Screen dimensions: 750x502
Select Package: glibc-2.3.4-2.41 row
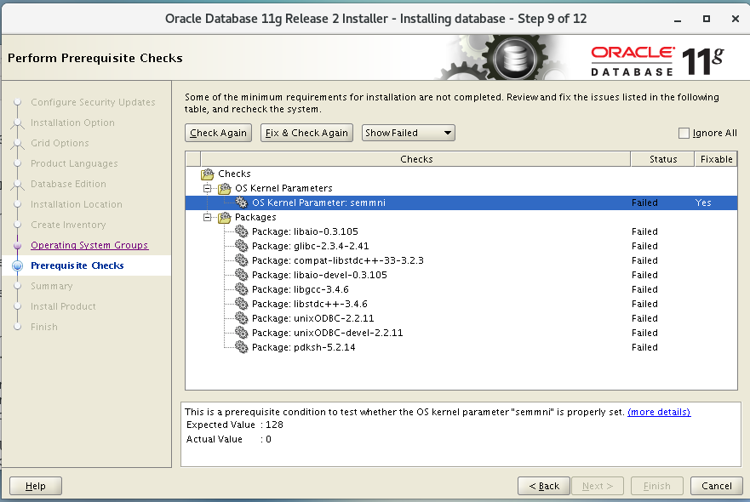pyautogui.click(x=461, y=246)
